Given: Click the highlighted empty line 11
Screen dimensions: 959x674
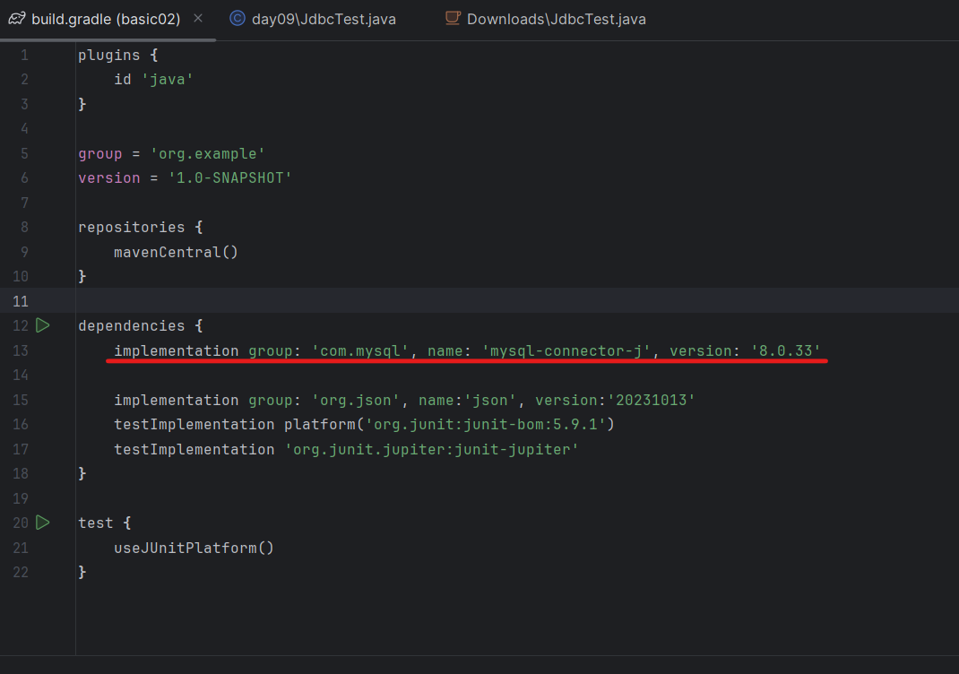Looking at the screenshot, I should [269, 300].
